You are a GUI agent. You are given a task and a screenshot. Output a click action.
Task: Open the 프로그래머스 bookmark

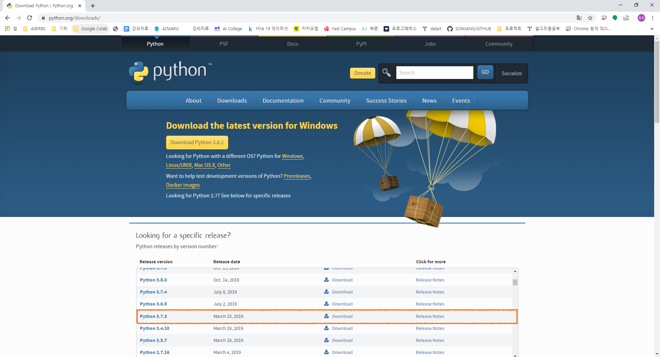pos(400,29)
